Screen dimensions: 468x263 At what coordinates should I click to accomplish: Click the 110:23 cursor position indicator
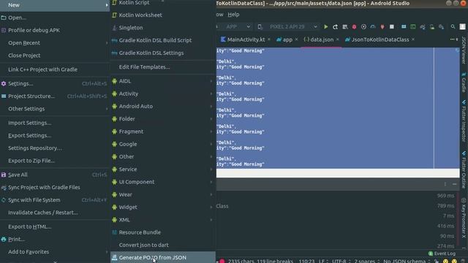click(x=306, y=261)
